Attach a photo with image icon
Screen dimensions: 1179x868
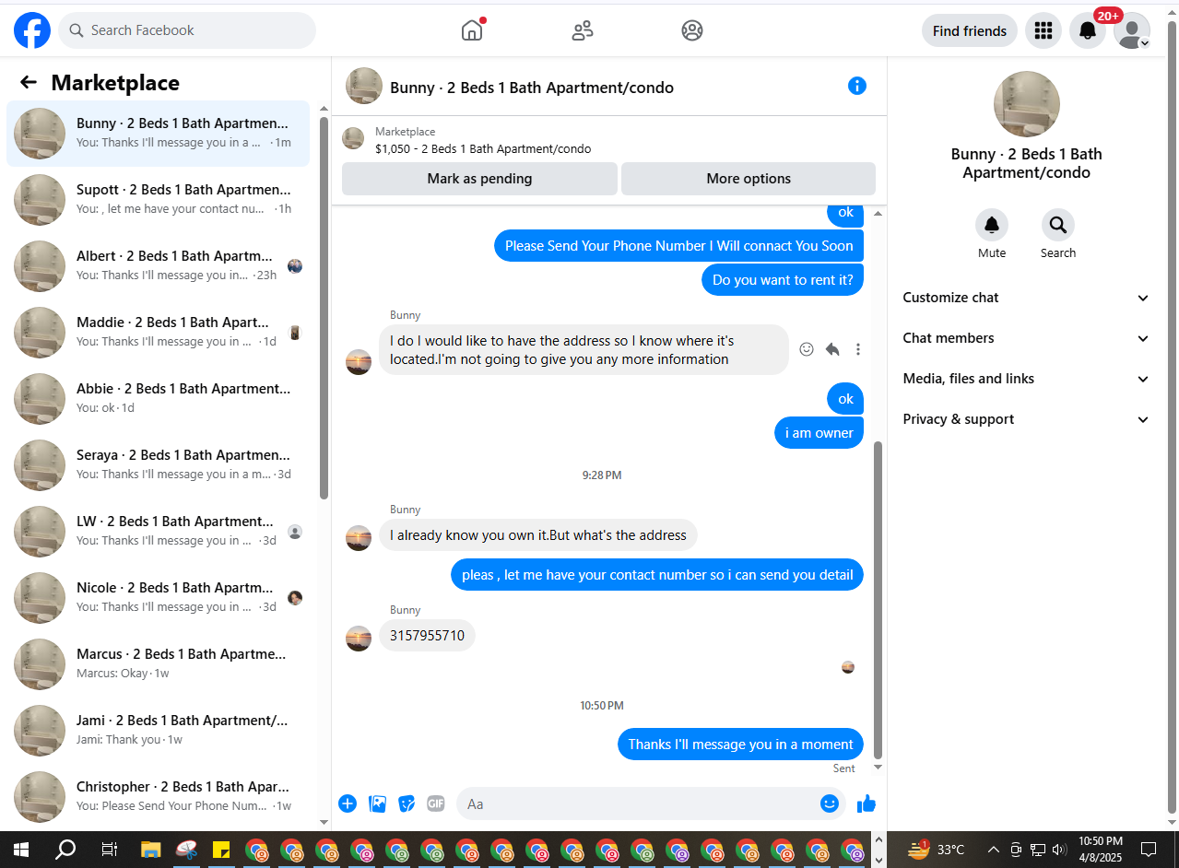tap(378, 803)
